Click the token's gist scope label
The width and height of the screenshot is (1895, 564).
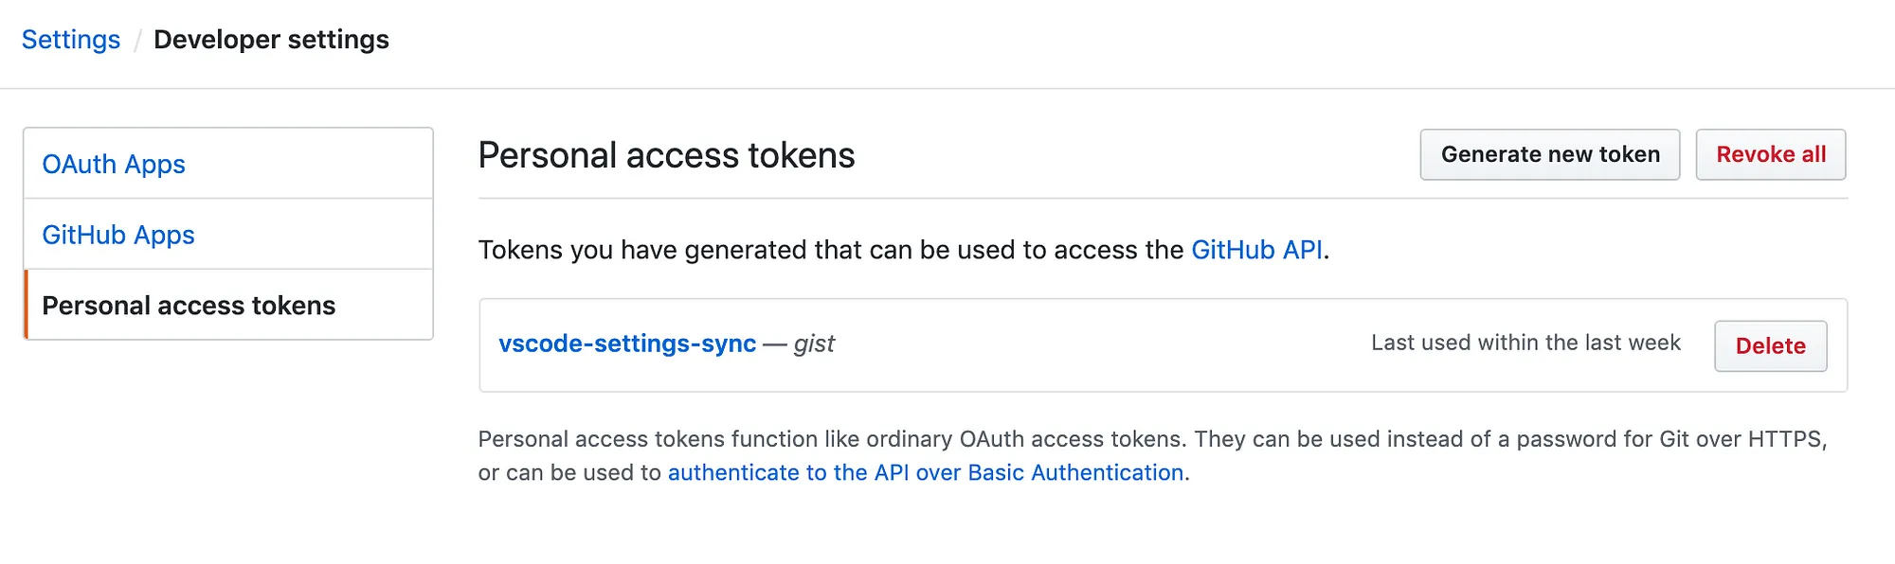tap(816, 344)
